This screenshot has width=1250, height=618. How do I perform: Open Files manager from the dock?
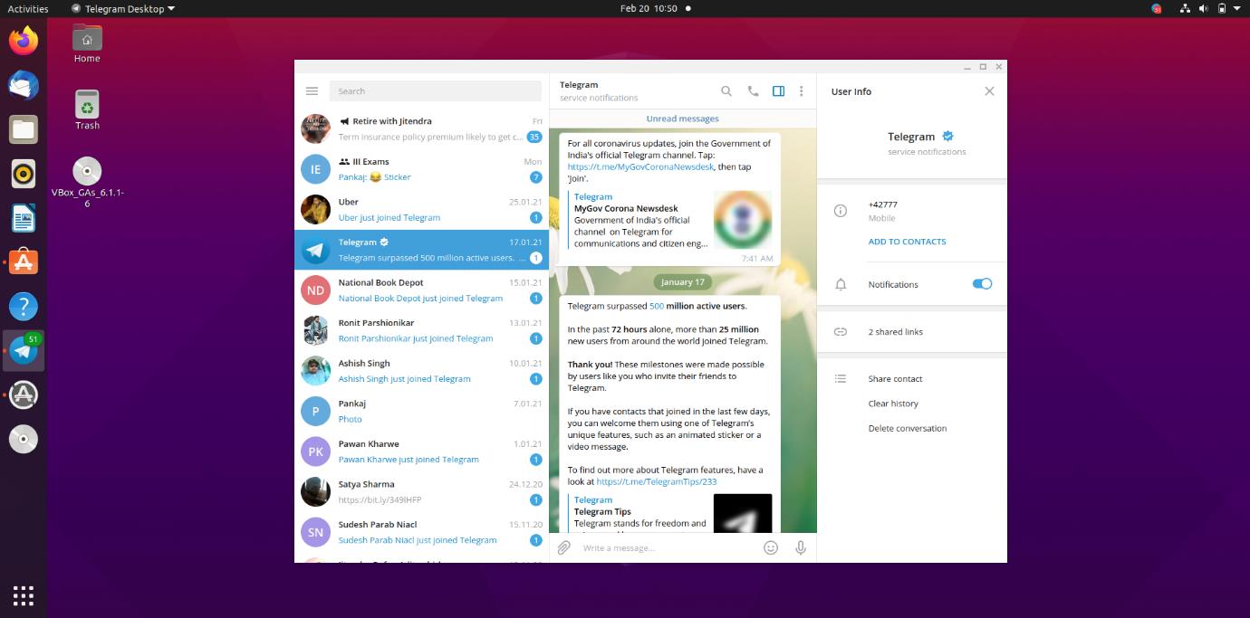click(x=24, y=129)
